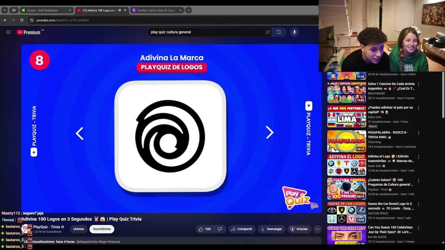Open a new browser tab

point(188,10)
